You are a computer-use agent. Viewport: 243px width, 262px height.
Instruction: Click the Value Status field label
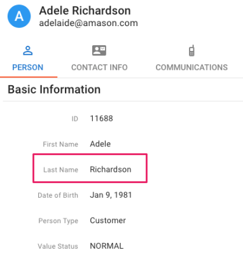tap(58, 246)
